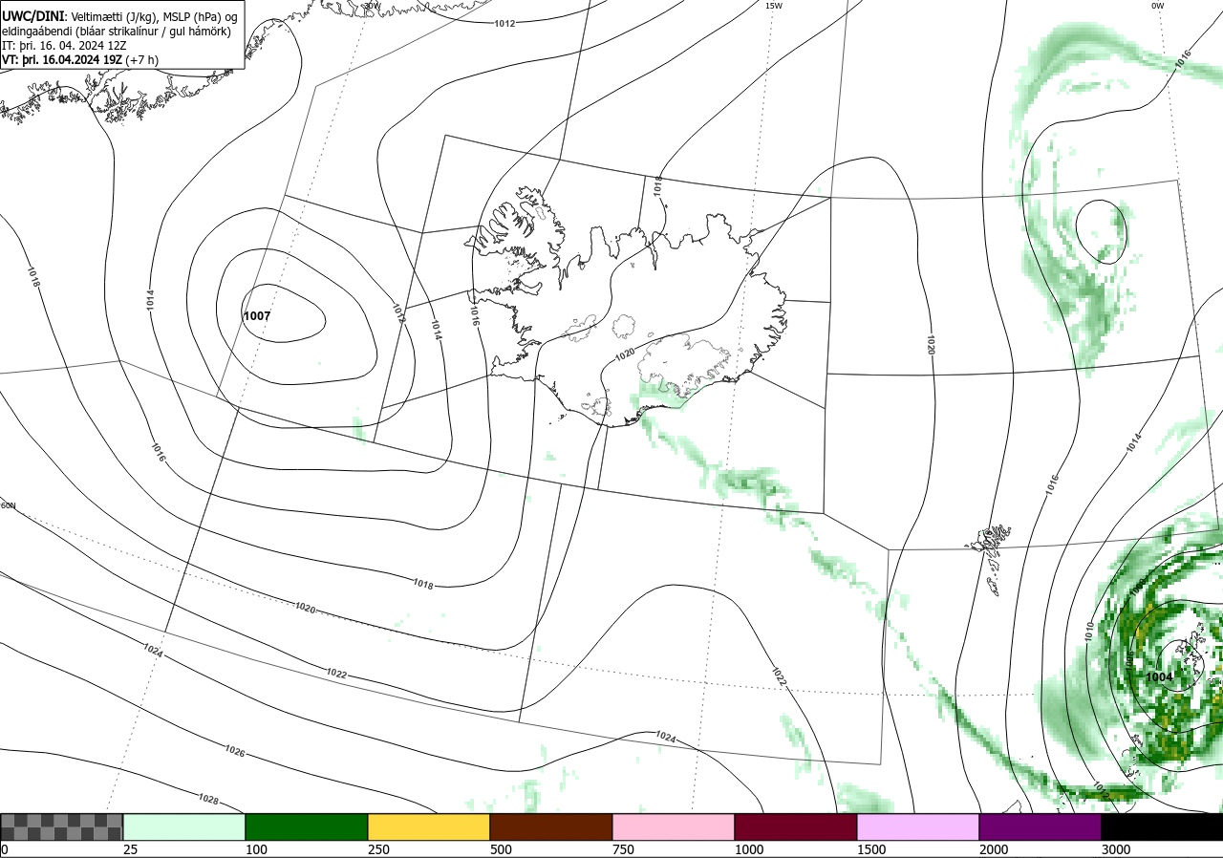Click the checkered gray 0–25 legend swatch

tap(61, 826)
